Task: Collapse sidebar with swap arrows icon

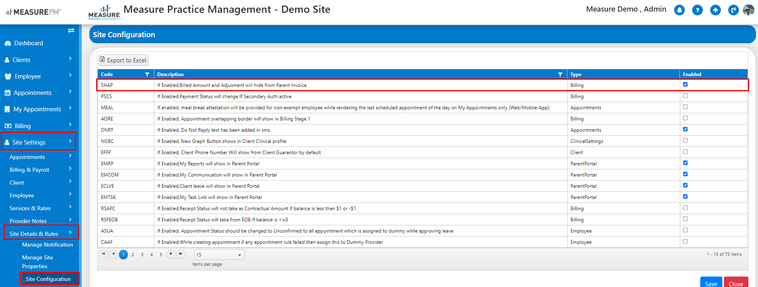Action: click(x=71, y=30)
